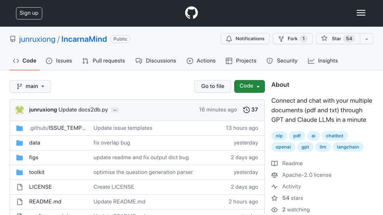Click the eye icon beside watching
Image resolution: width=383 pixels, height=215 pixels.
click(274, 210)
